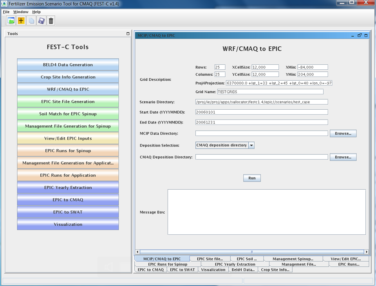Switch to the View/Edit EPIC tab
Viewport: 376px width, 286px height.
coord(346,259)
